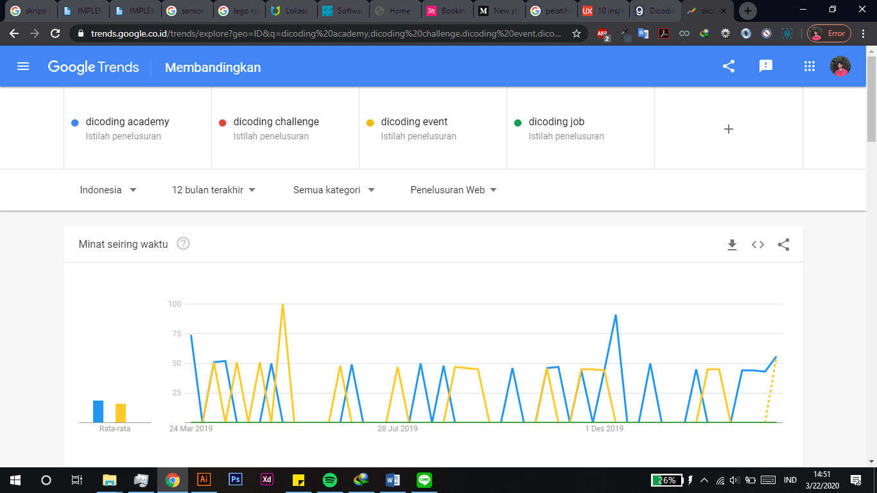Switch to the Home browser tab

tap(396, 11)
